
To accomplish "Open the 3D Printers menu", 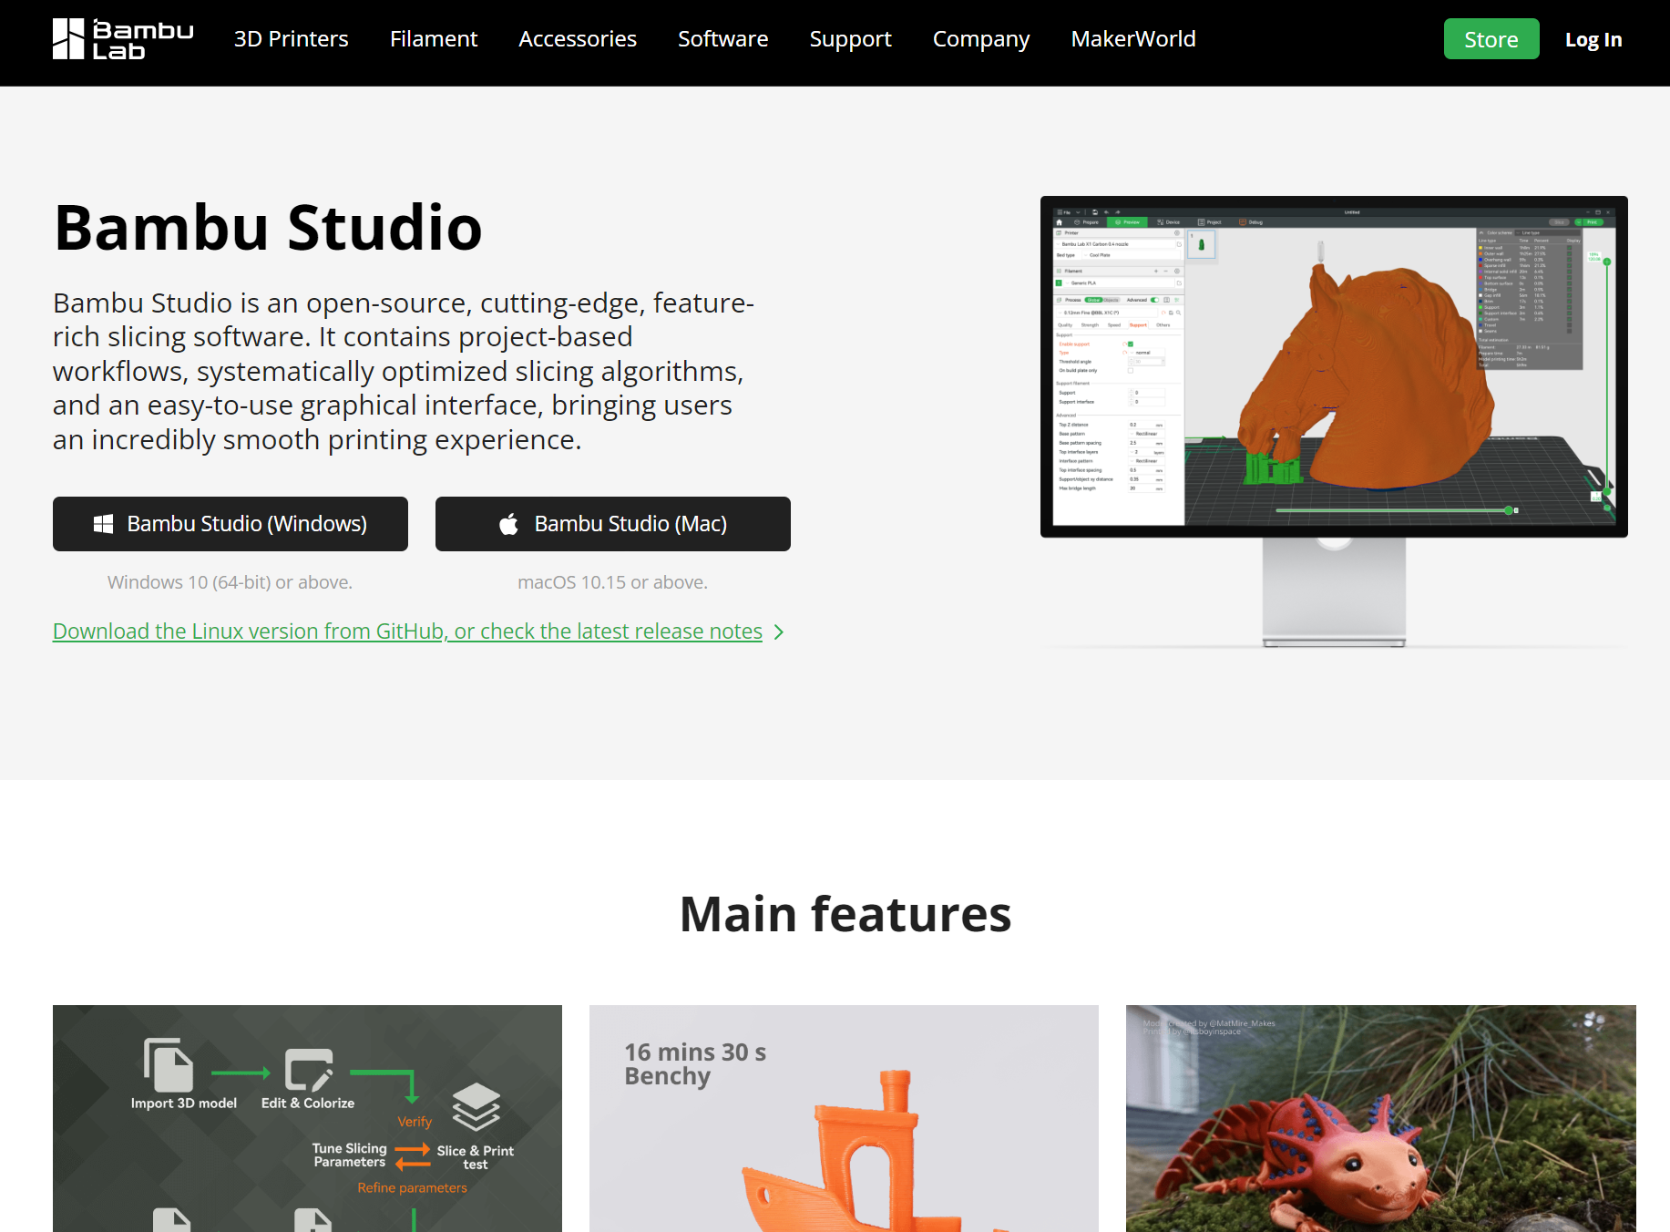I will coord(291,39).
